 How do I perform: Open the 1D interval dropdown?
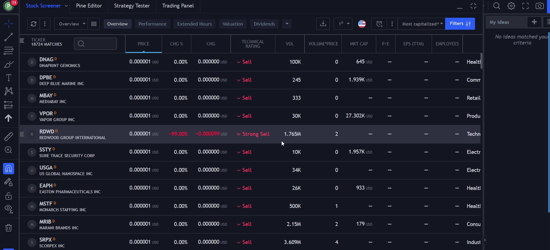tap(343, 24)
